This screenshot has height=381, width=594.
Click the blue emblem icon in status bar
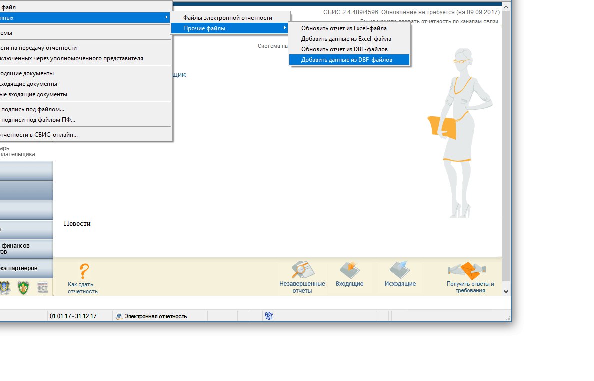tap(269, 316)
